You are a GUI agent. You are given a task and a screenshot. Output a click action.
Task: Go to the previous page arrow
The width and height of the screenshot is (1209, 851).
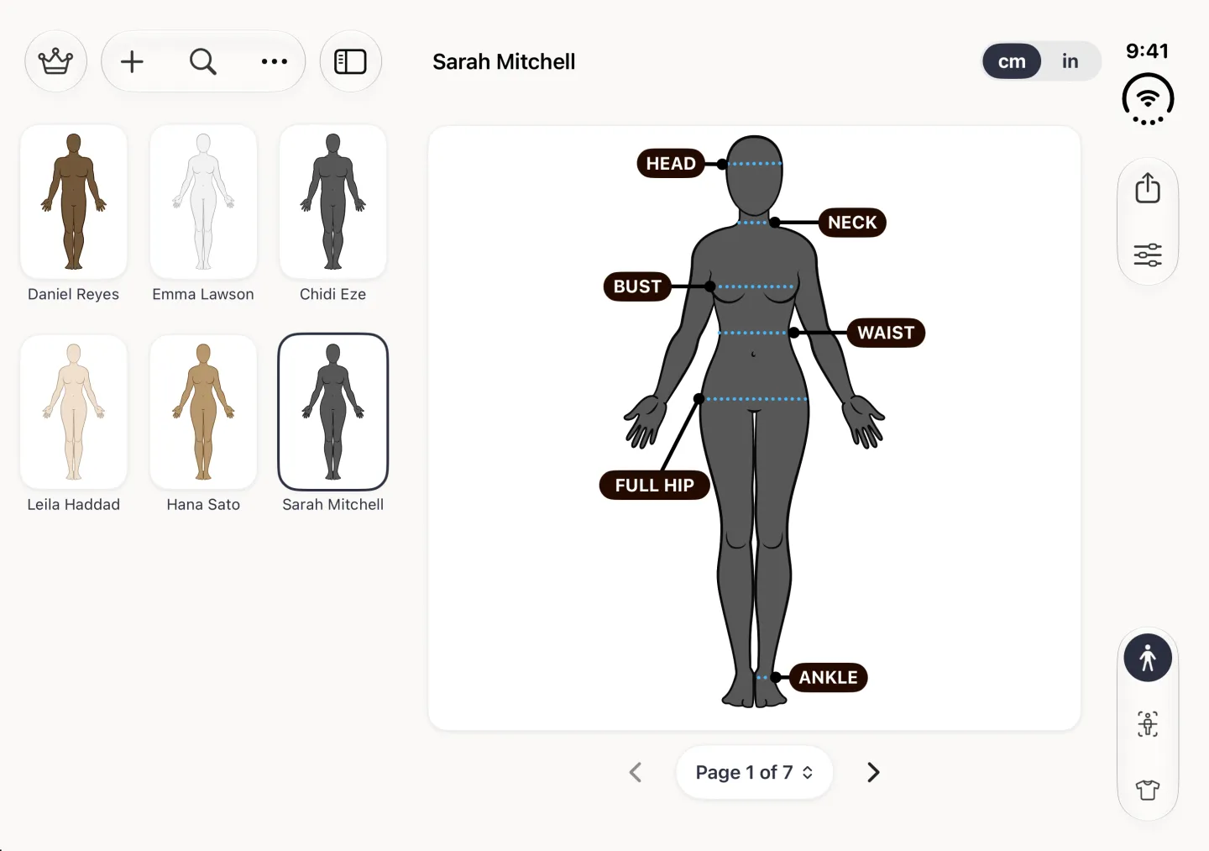(636, 772)
